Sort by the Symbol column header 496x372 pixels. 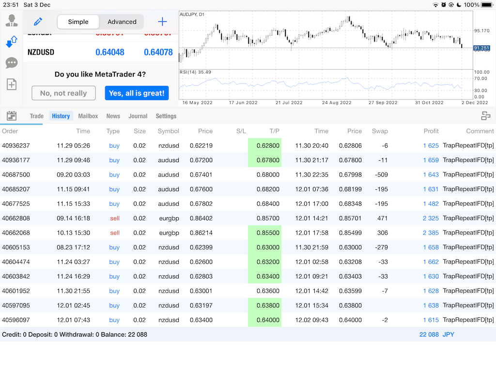(168, 131)
